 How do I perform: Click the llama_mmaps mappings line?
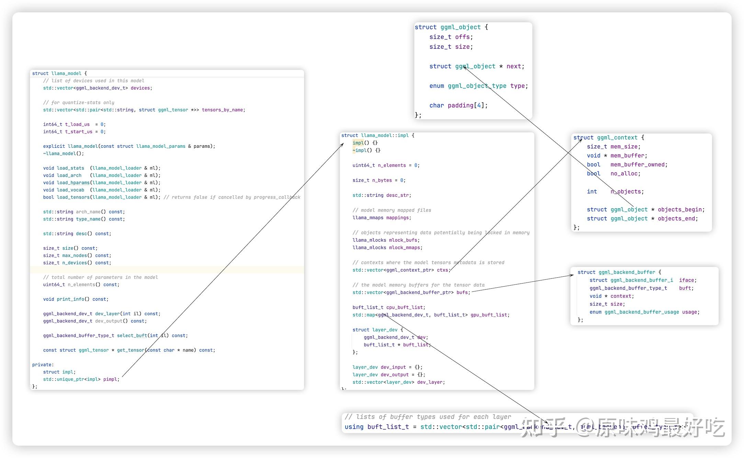click(381, 218)
